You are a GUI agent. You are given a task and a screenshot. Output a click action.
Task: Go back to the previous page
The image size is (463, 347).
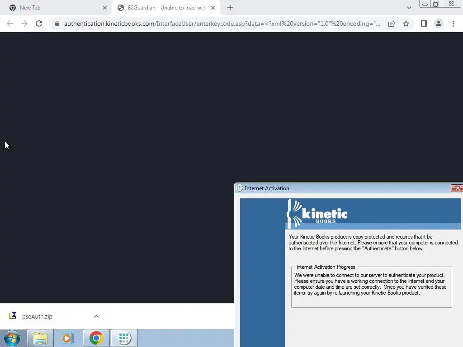click(x=10, y=23)
